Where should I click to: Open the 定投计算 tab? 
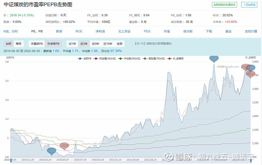coord(251,31)
